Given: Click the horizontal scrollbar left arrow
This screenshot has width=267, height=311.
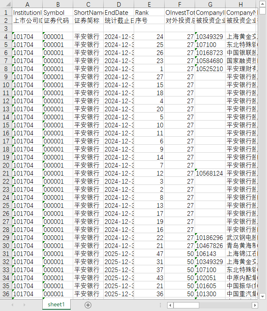Looking at the screenshot, I should 170,305.
